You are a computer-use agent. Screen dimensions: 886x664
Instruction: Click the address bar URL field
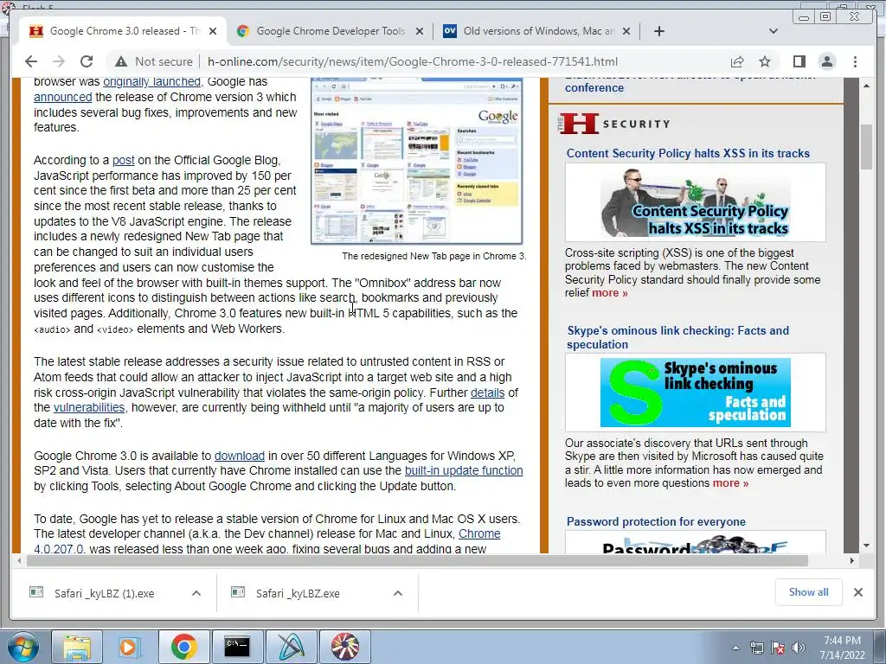413,61
